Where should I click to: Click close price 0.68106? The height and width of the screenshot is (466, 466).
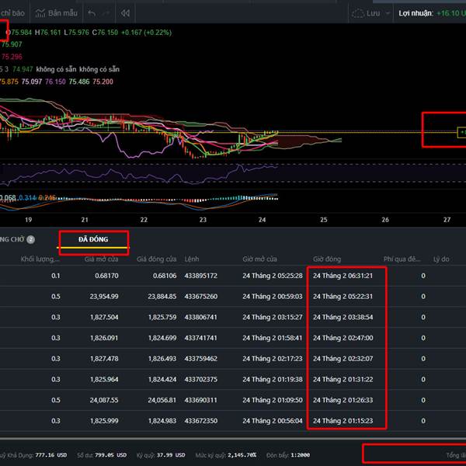coord(165,276)
